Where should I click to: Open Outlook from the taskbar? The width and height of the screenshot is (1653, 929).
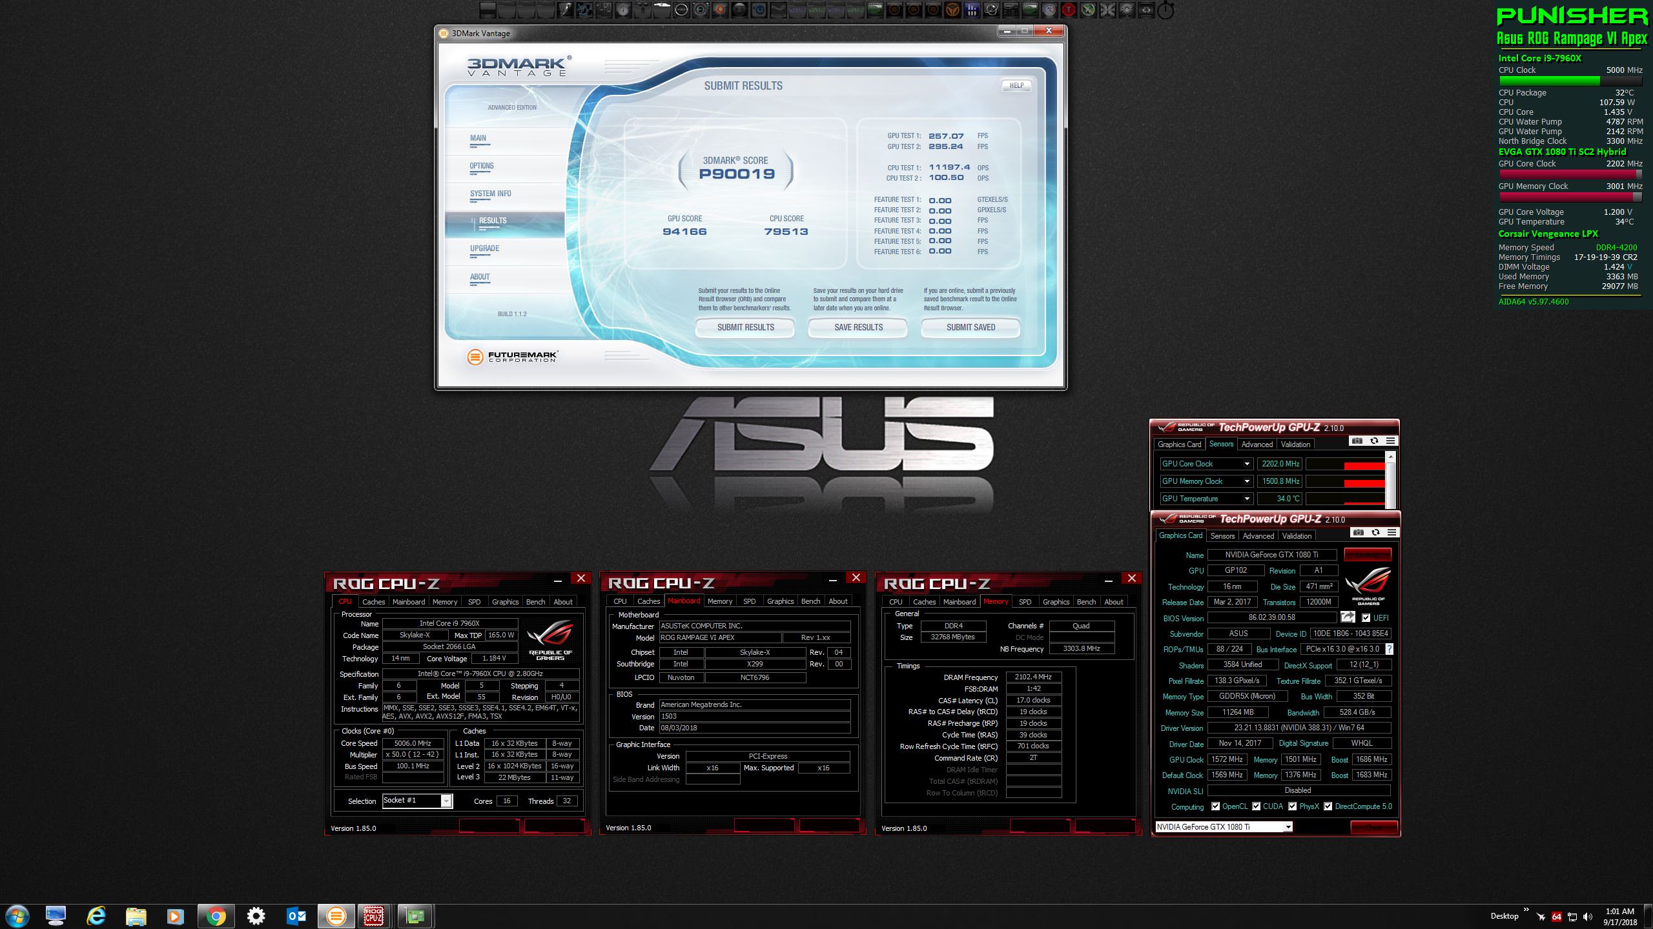tap(296, 916)
